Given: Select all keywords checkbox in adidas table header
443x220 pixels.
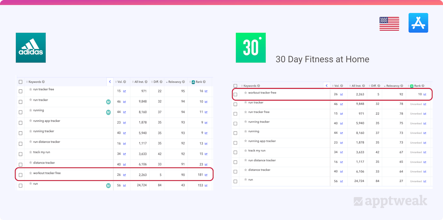Looking at the screenshot, I should (x=21, y=82).
